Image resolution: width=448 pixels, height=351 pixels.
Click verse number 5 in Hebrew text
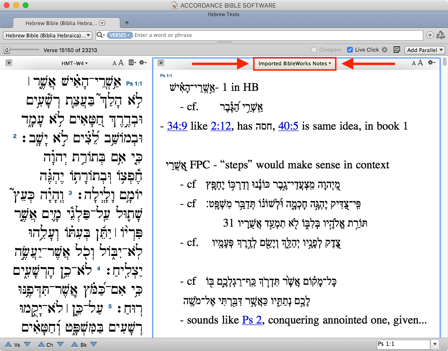[110, 307]
